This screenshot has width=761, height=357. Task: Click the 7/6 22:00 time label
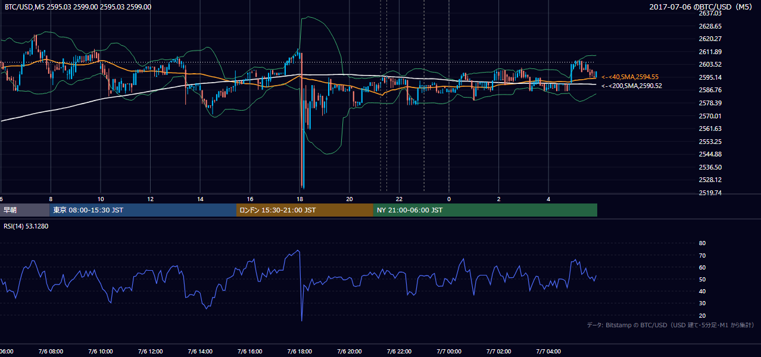[400, 352]
